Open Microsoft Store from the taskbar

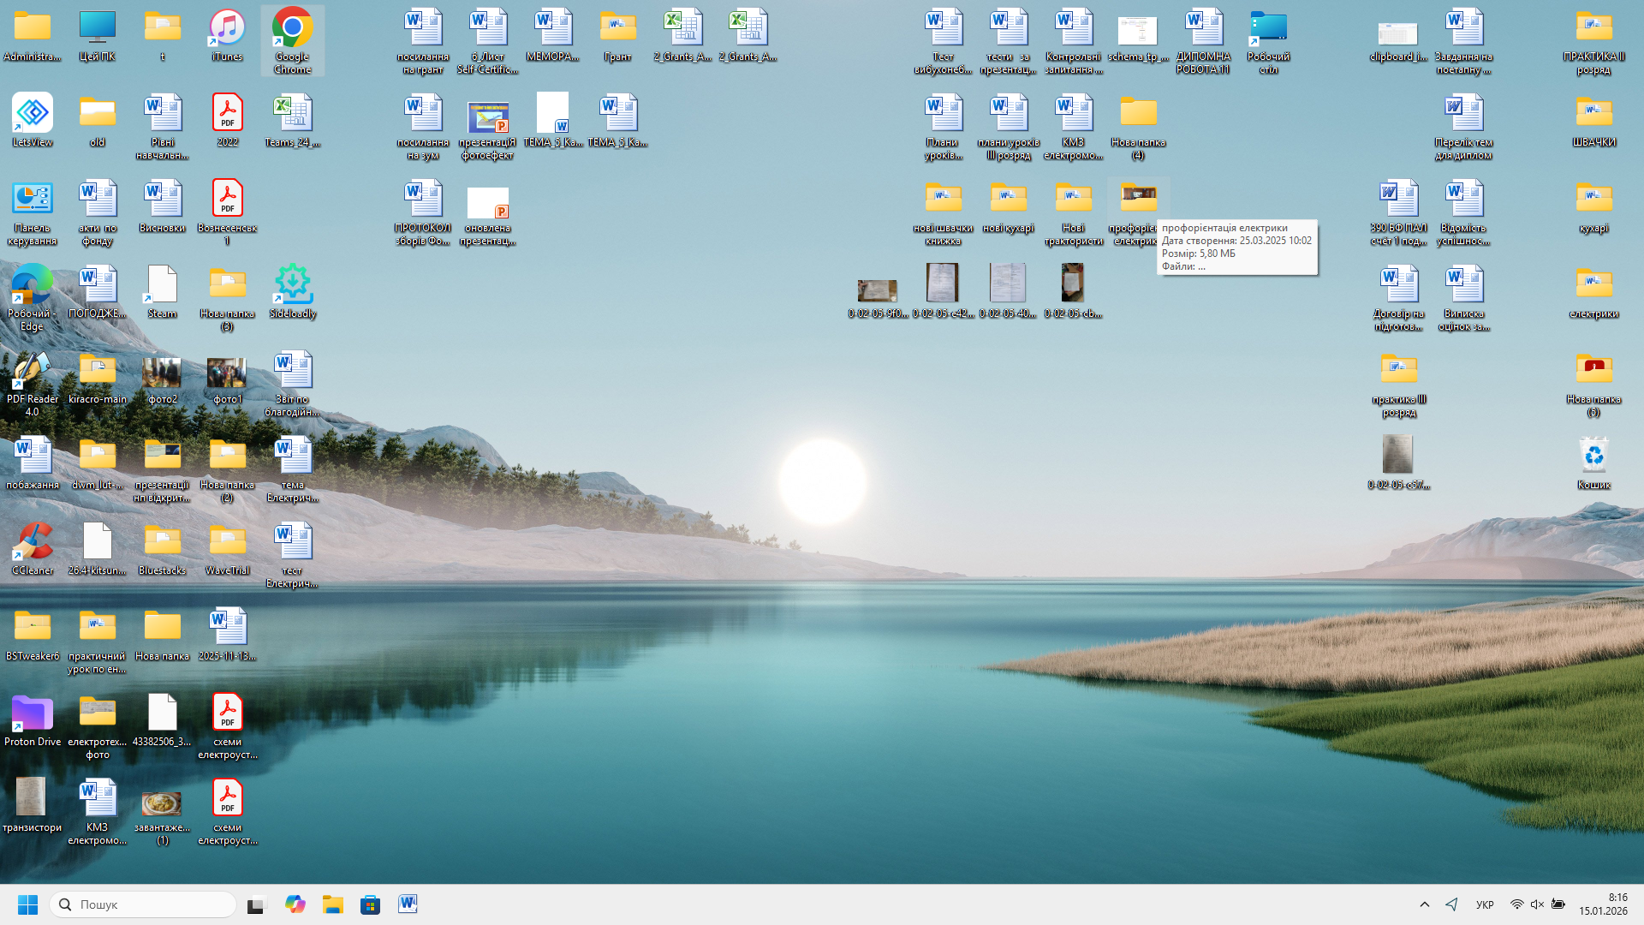pyautogui.click(x=370, y=904)
